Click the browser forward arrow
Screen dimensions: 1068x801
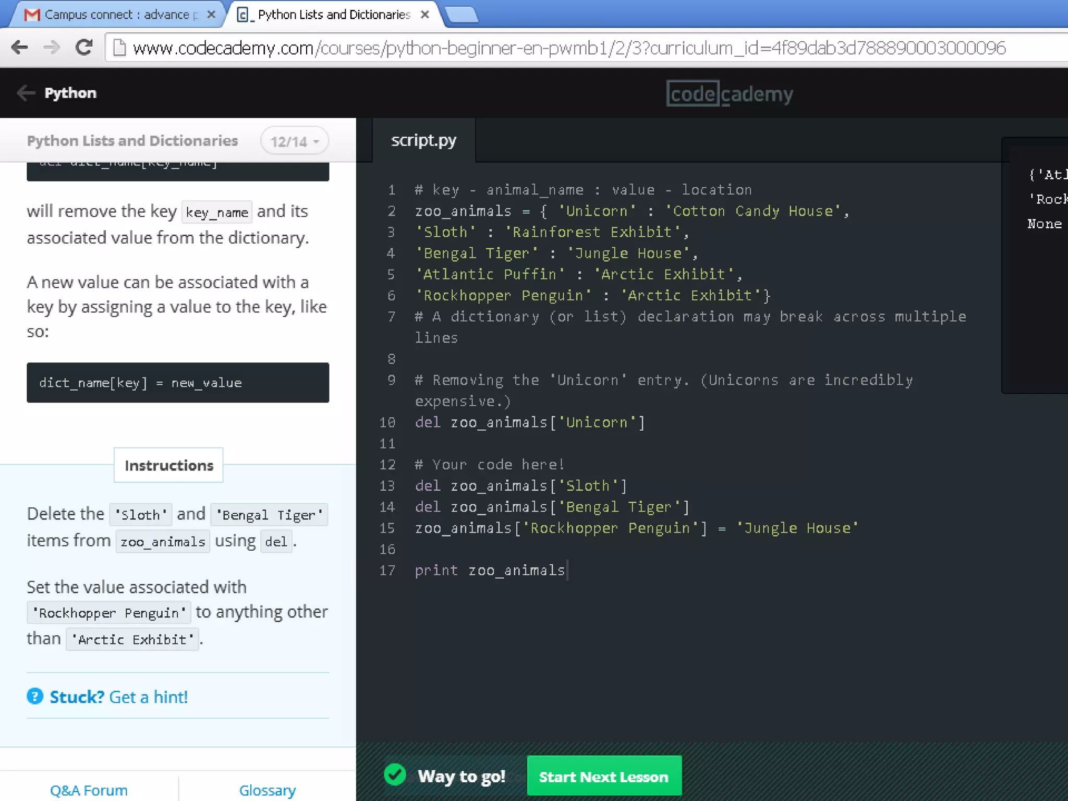(x=51, y=47)
